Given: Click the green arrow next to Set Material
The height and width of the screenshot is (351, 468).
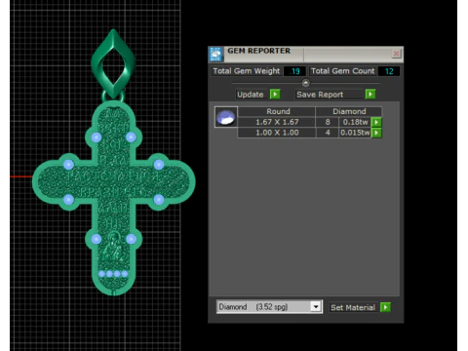Looking at the screenshot, I should click(x=385, y=307).
